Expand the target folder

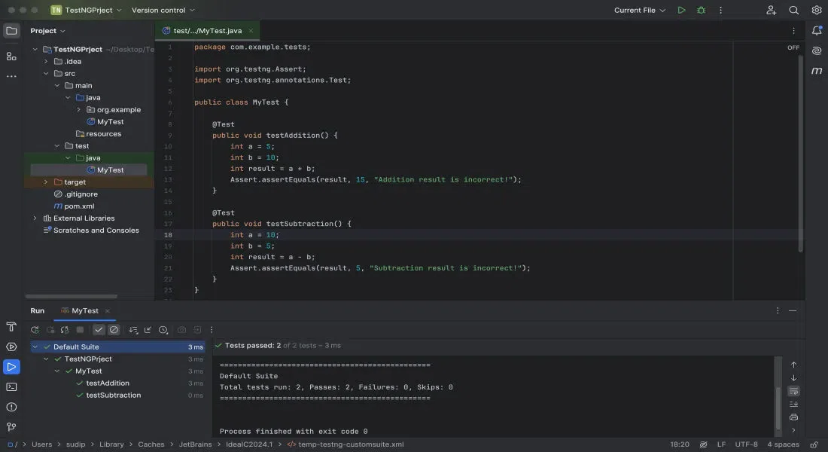point(46,182)
